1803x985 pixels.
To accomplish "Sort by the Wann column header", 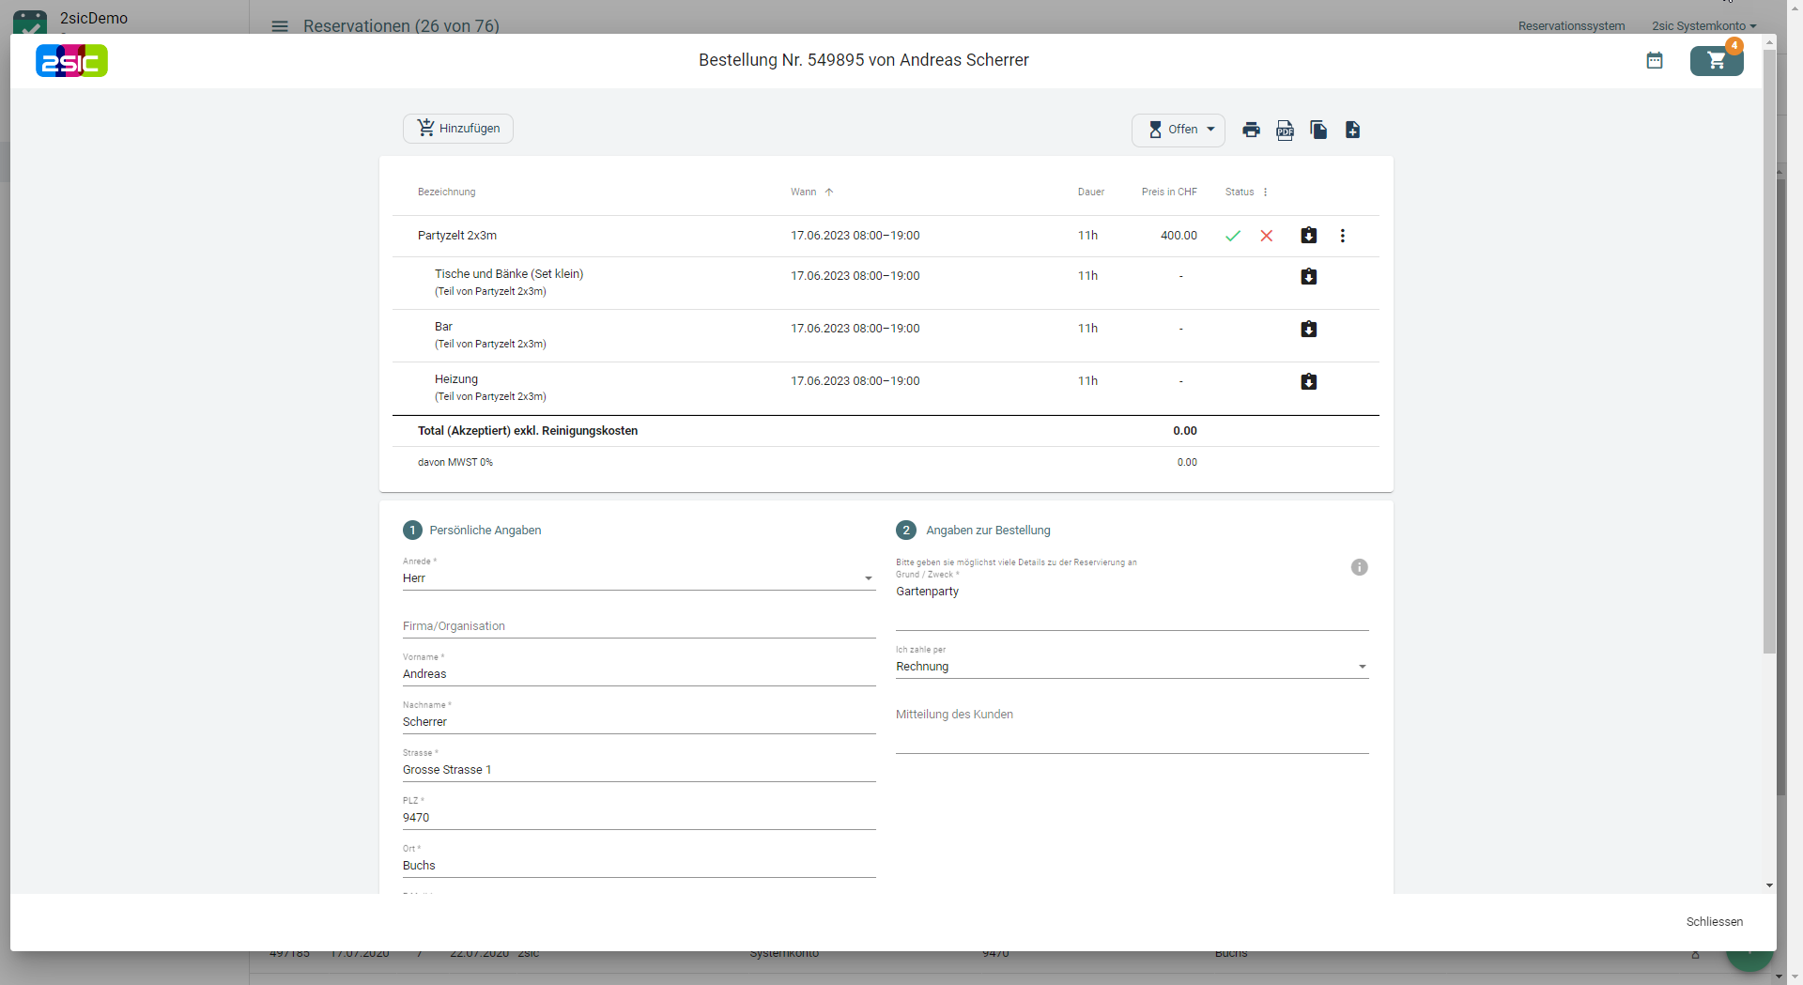I will (804, 192).
